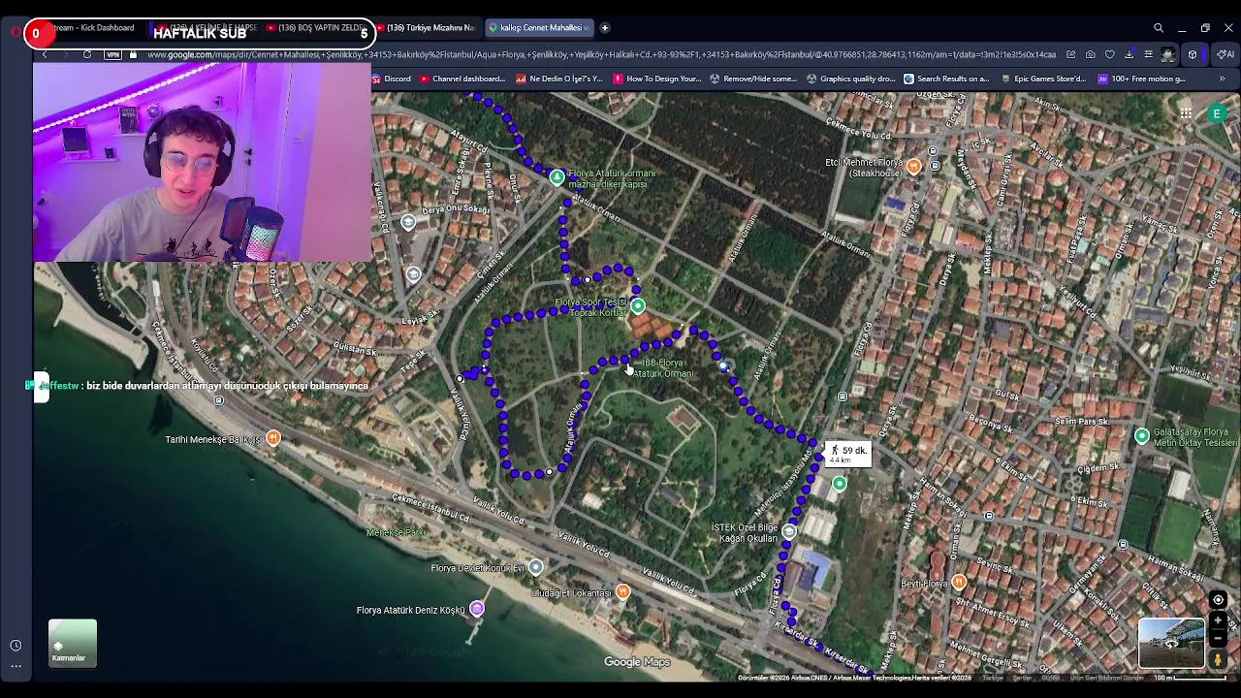Open the Şartlar terms footer link
Screen dimensions: 1241x698
click(1022, 678)
